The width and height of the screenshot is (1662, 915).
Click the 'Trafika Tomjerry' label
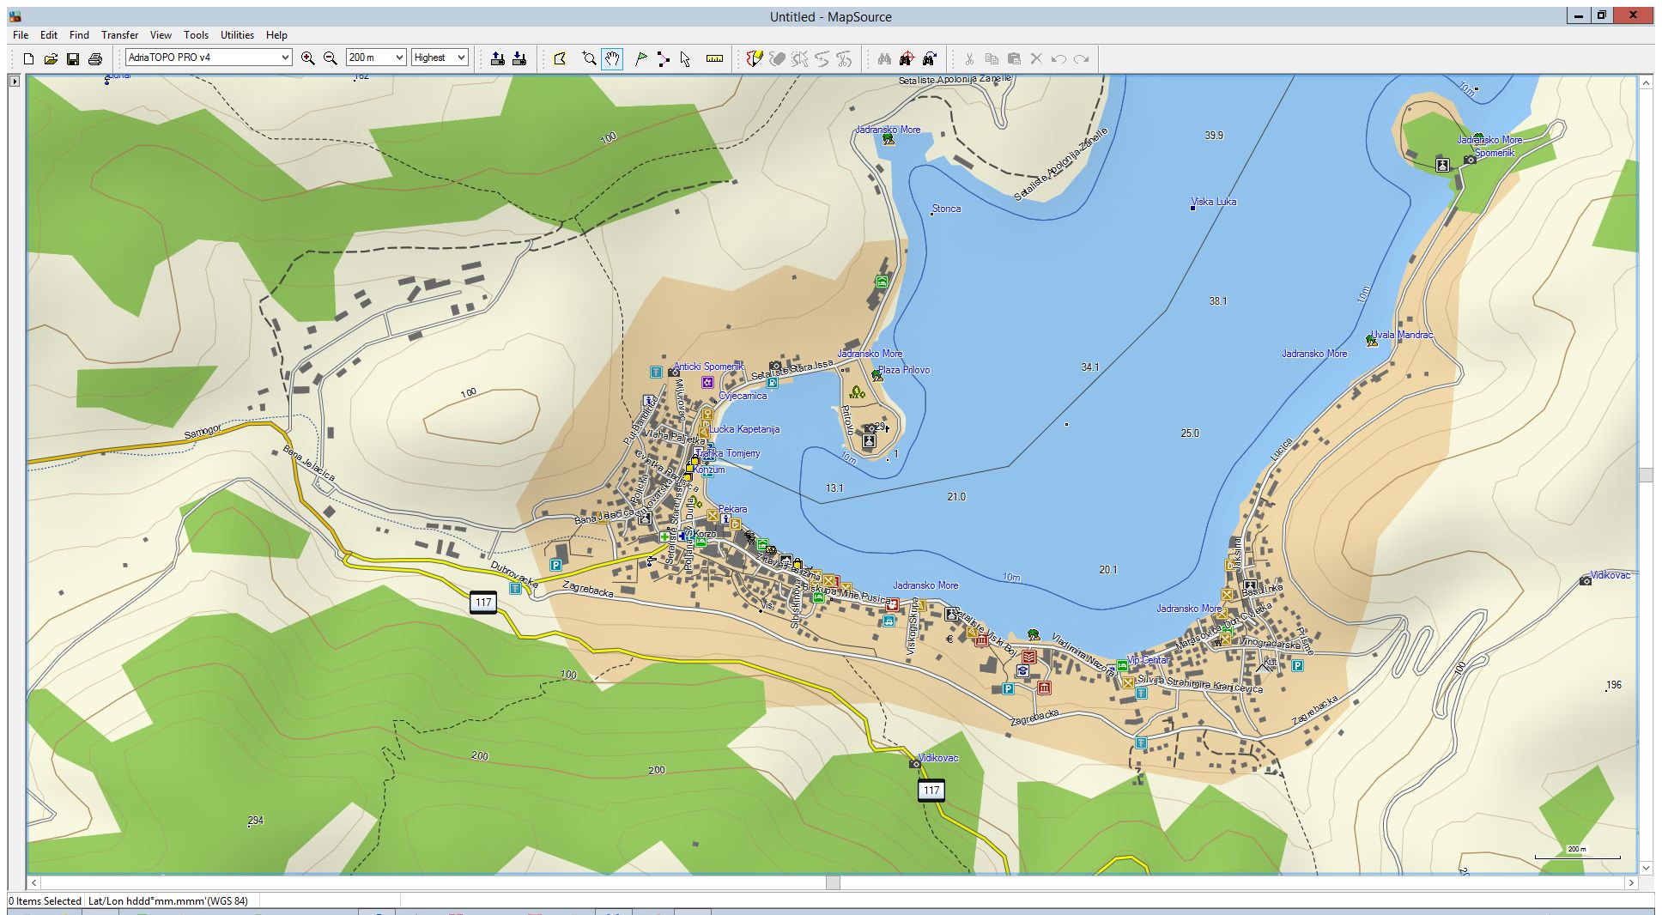[x=728, y=453]
